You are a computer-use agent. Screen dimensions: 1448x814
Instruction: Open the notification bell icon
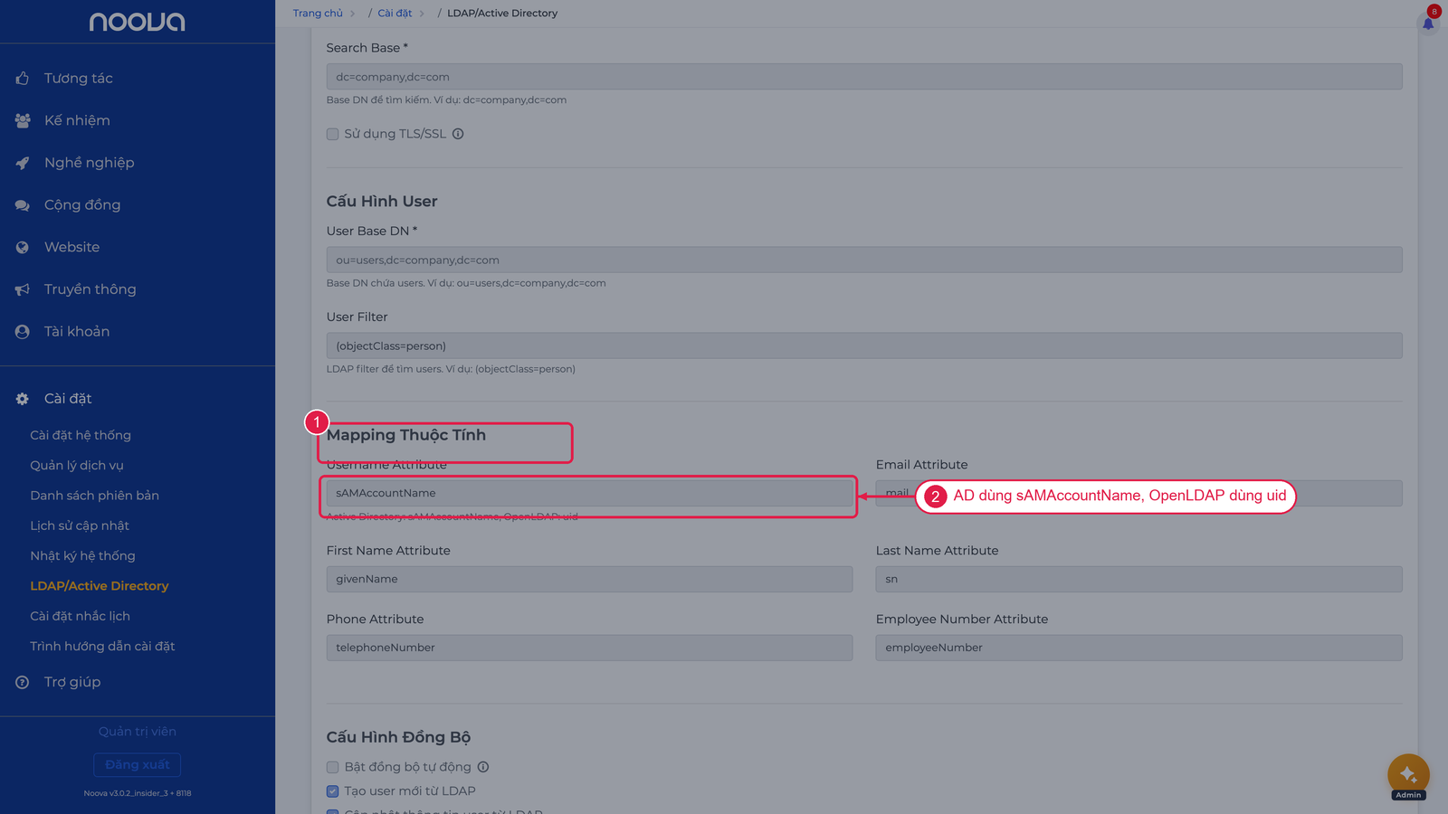click(1428, 23)
